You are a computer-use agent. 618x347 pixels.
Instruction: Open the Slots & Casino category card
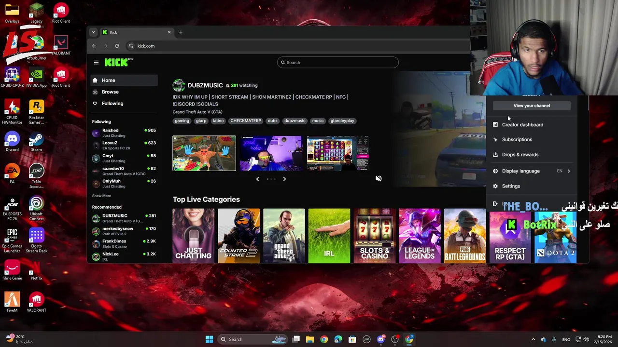coord(374,236)
